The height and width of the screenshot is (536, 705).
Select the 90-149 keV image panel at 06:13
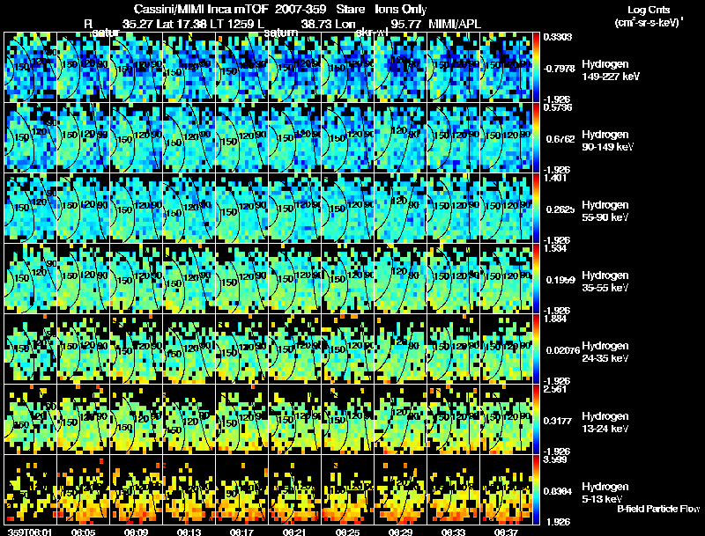click(189, 138)
